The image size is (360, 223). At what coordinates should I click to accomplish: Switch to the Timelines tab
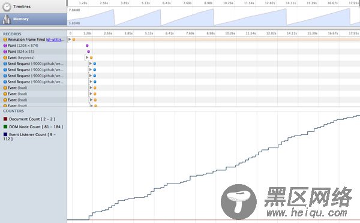pos(33,7)
